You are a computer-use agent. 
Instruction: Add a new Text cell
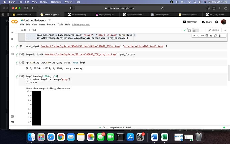[x=32, y=30]
